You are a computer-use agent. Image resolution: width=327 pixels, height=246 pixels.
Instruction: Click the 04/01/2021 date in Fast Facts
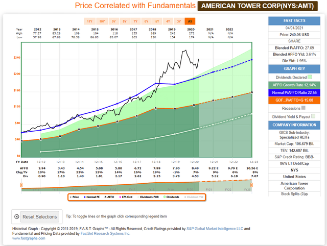point(294,28)
